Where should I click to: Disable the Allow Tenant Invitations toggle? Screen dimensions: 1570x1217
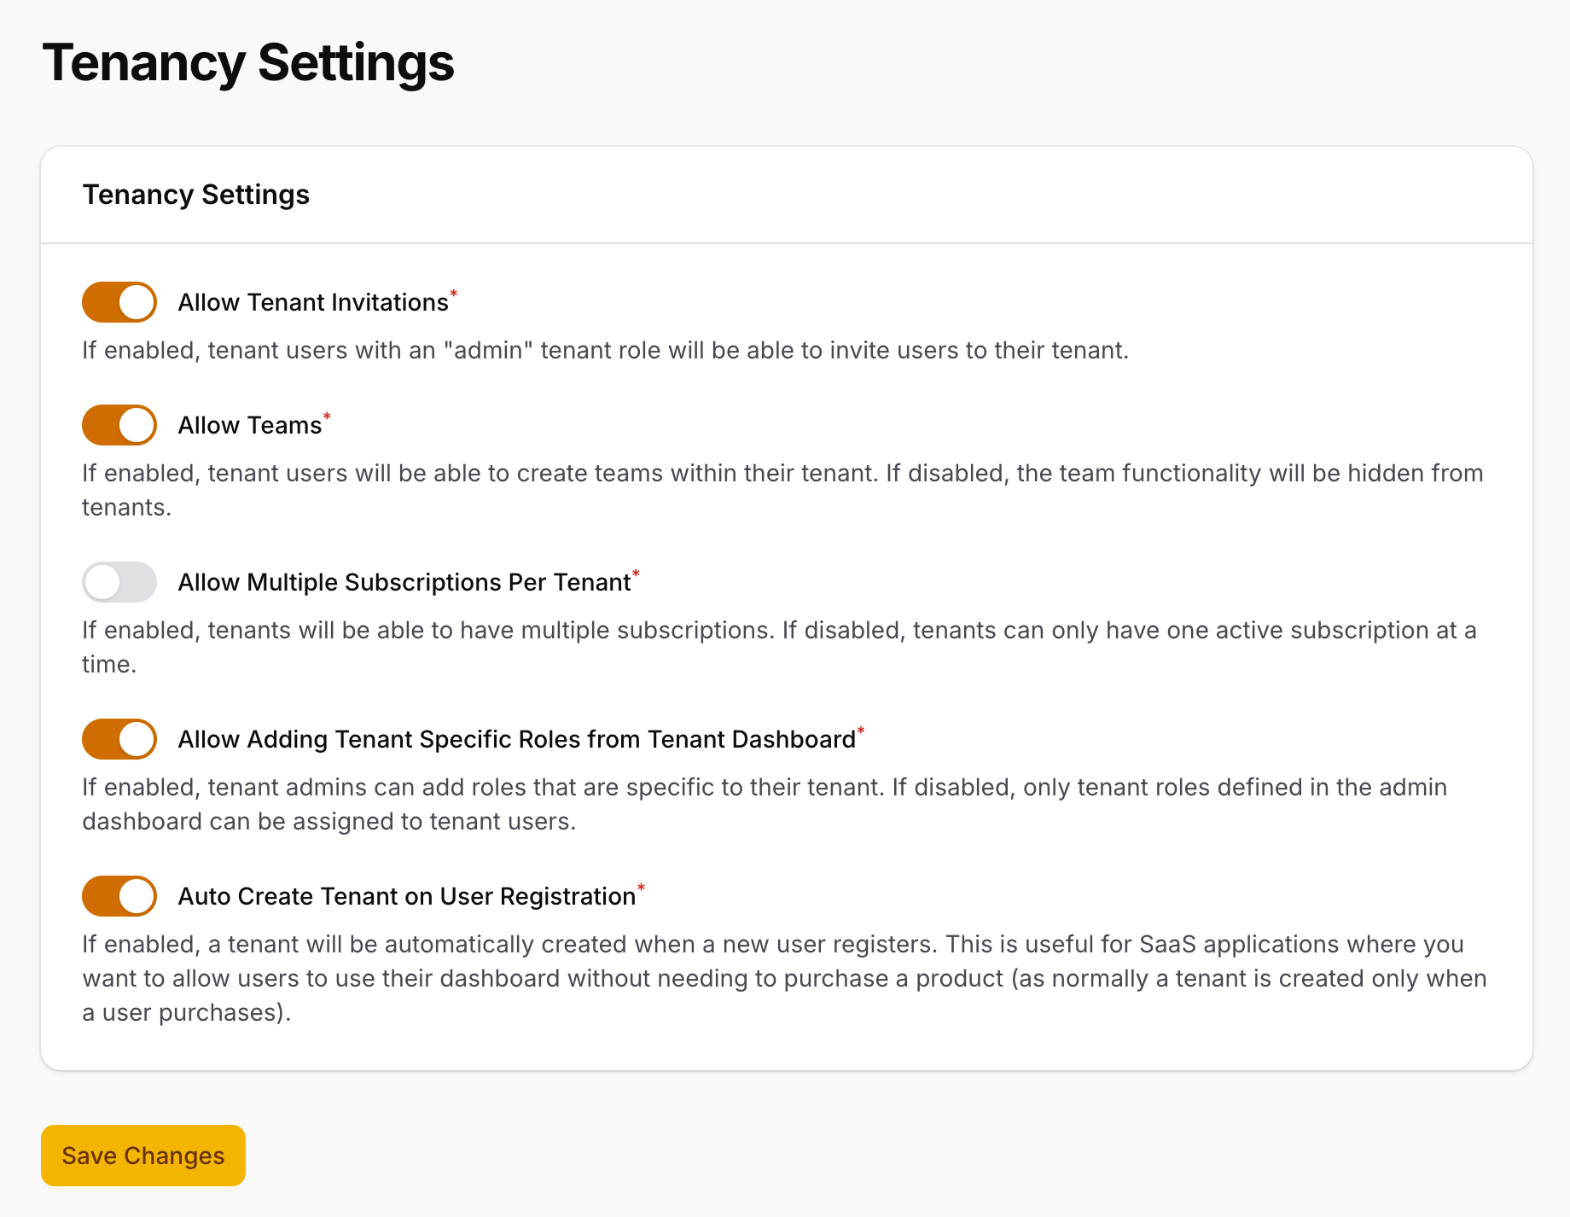(119, 301)
